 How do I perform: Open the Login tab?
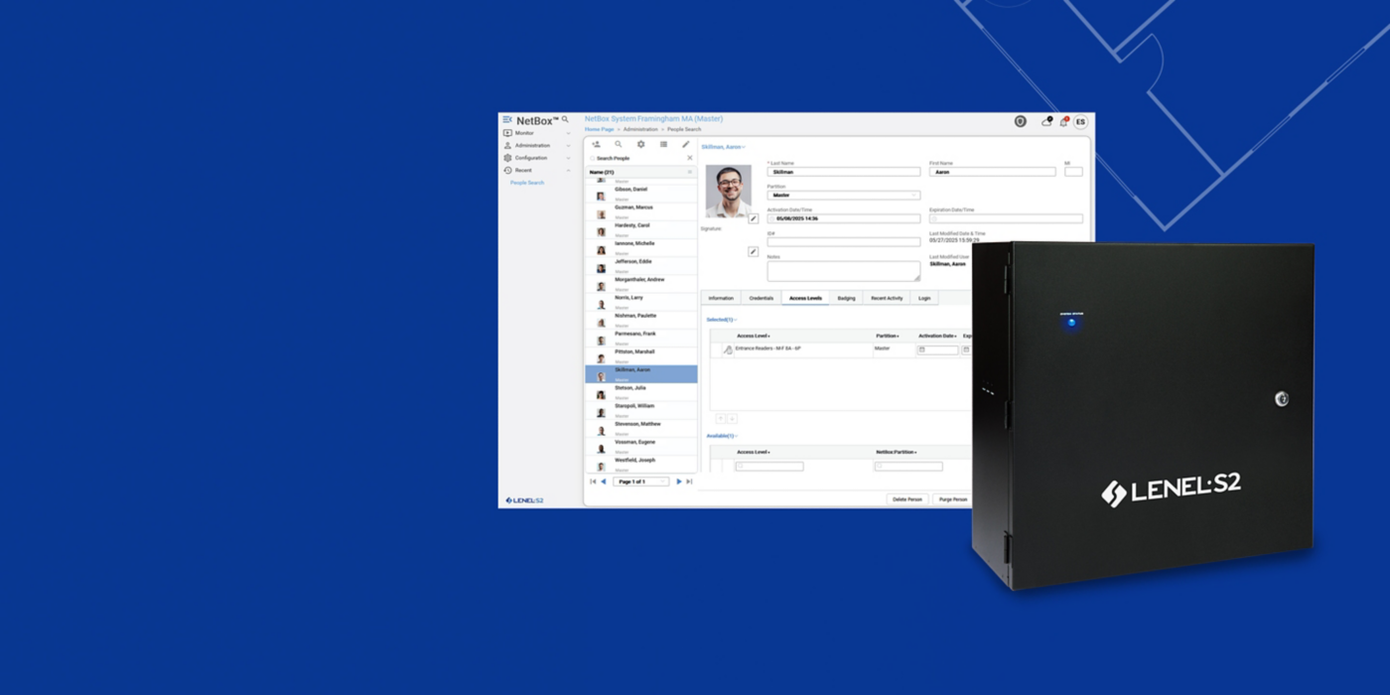coord(924,298)
